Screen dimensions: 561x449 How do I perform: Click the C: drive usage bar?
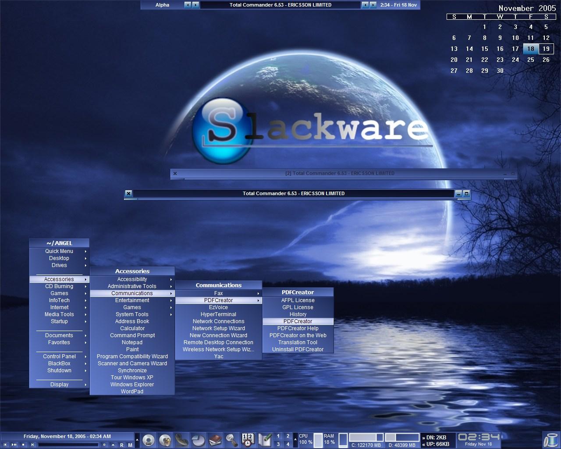tap(366, 437)
